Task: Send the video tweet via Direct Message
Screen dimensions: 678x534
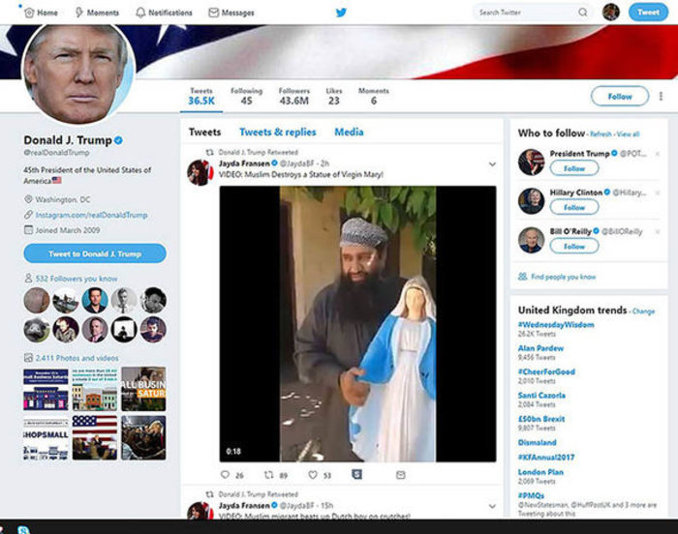Action: [x=400, y=475]
